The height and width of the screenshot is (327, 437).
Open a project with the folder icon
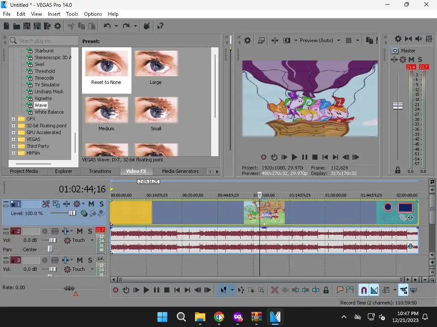coord(17,26)
